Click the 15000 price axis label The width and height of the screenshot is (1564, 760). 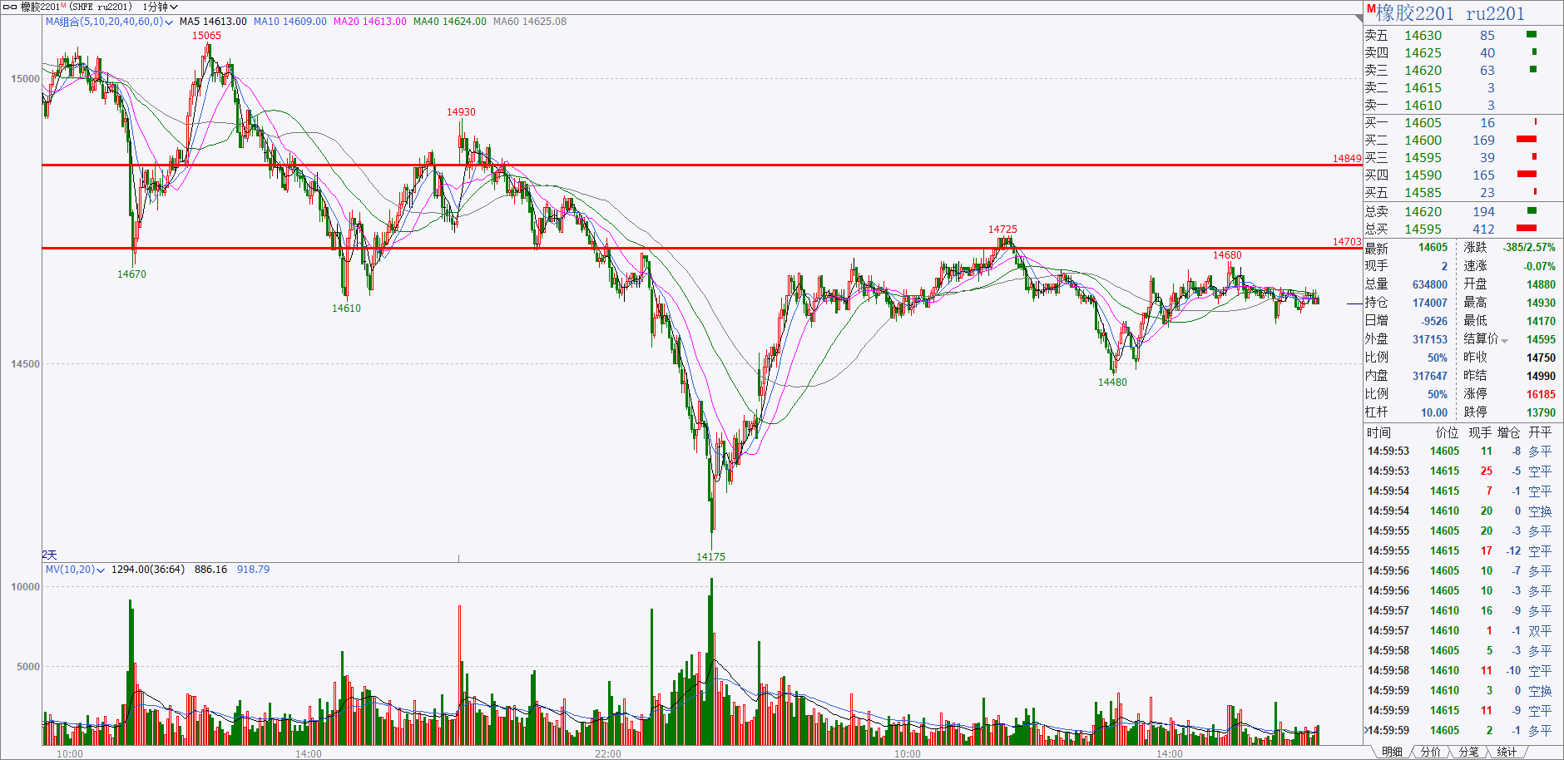(25, 79)
